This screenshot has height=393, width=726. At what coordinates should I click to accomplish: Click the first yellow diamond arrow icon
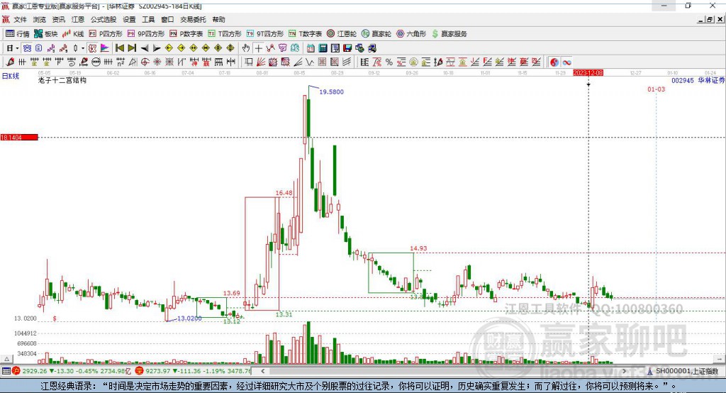(x=169, y=48)
